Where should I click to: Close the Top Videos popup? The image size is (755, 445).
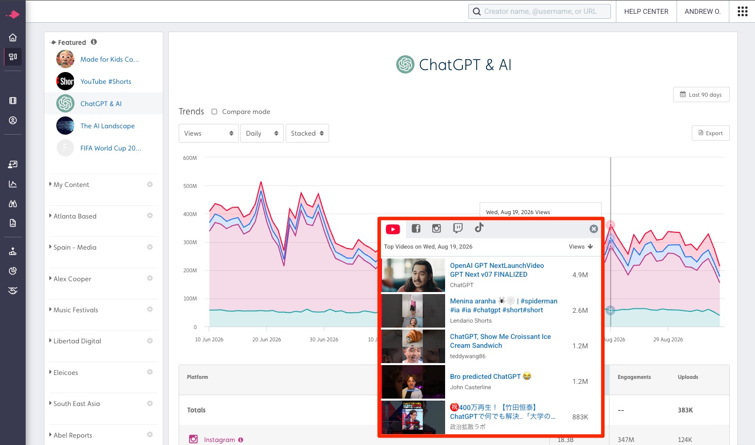[x=594, y=229]
